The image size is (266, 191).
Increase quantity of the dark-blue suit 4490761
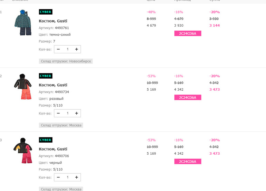(76, 49)
